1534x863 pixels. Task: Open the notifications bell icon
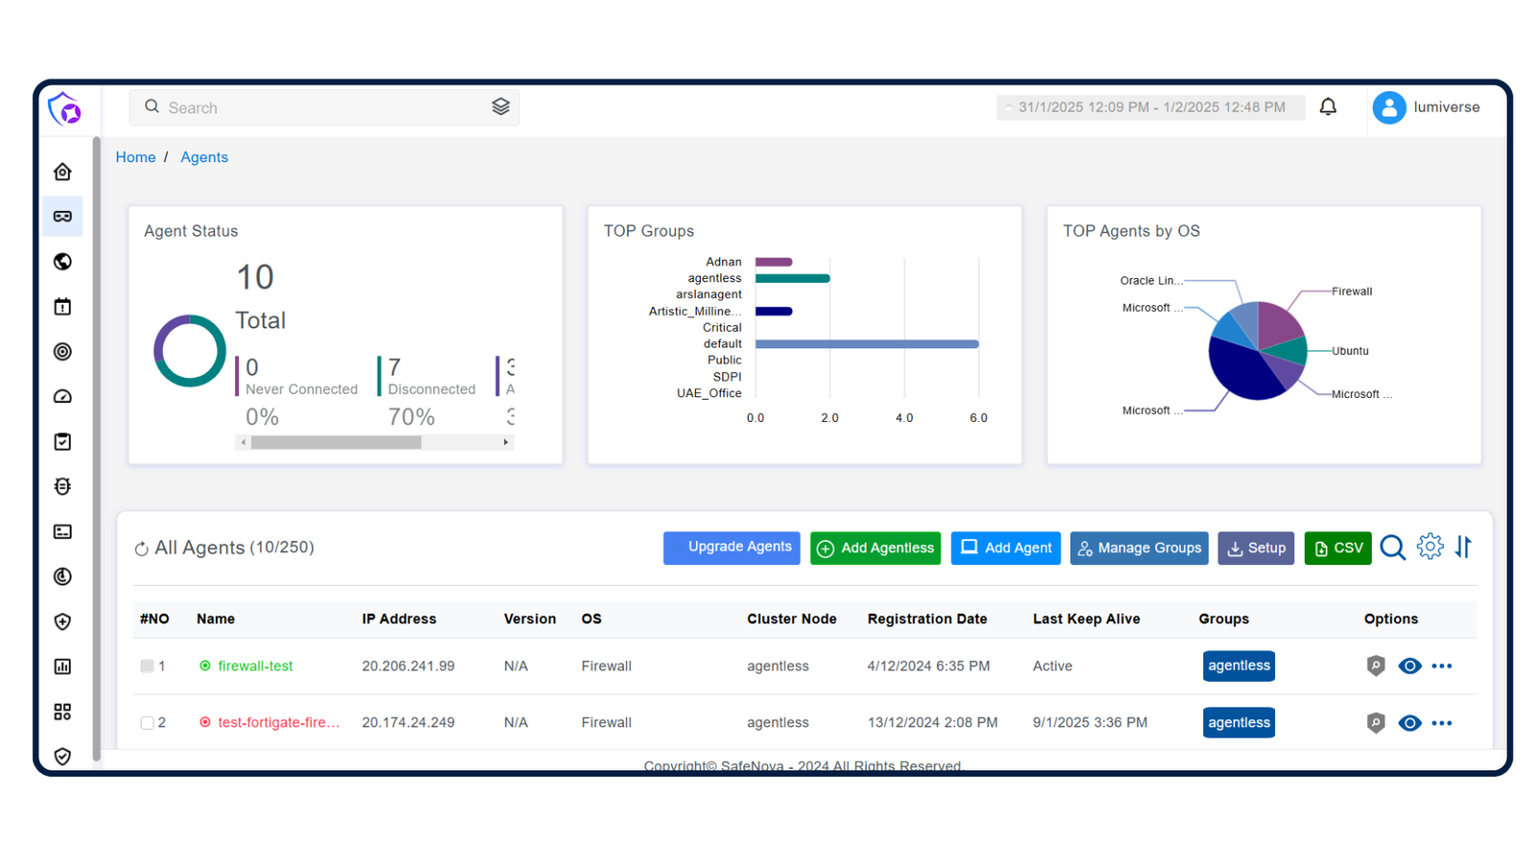(x=1329, y=106)
